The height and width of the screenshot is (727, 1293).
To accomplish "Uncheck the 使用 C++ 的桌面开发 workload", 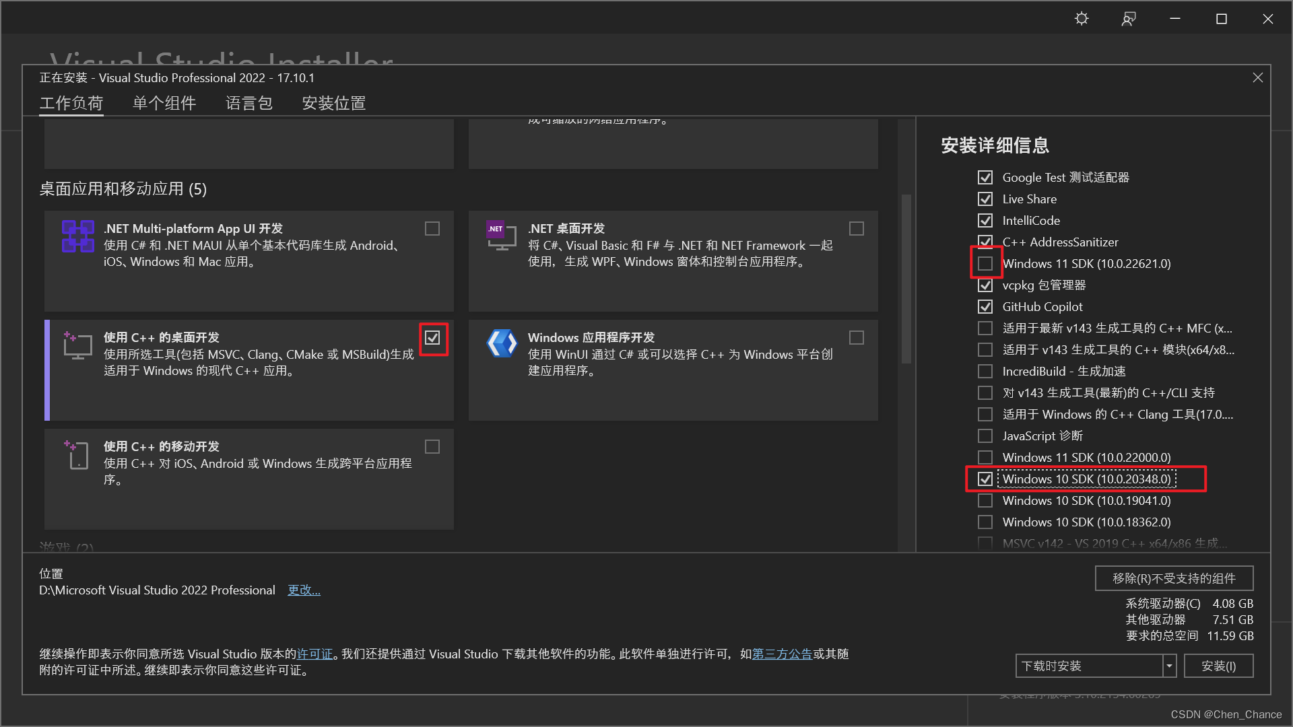I will coord(432,338).
